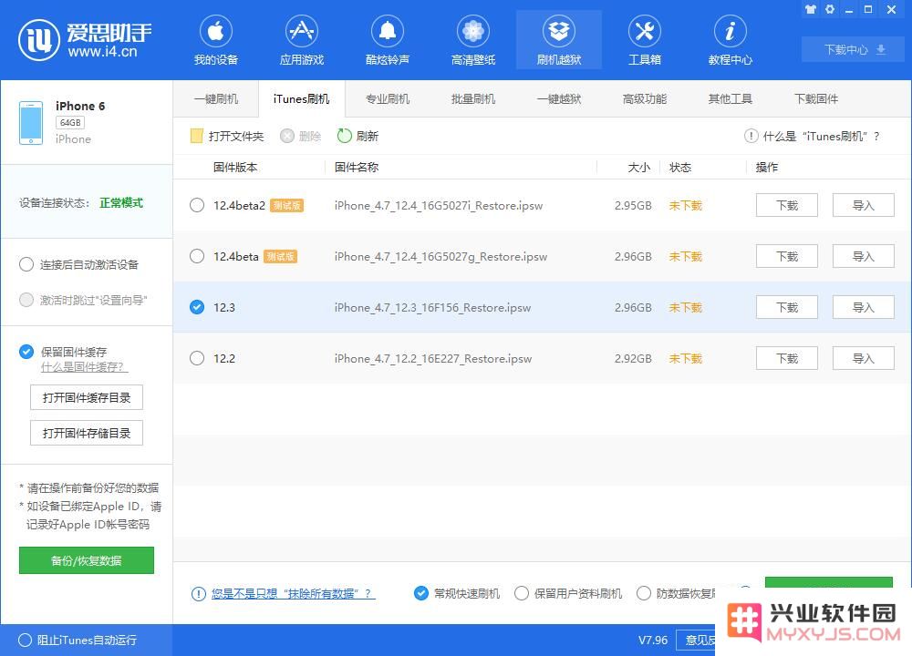The height and width of the screenshot is (656, 912).
Task: Click the i4 爱思助手 logo
Action: tap(85, 39)
